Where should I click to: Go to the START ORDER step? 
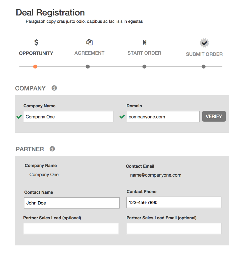(144, 53)
